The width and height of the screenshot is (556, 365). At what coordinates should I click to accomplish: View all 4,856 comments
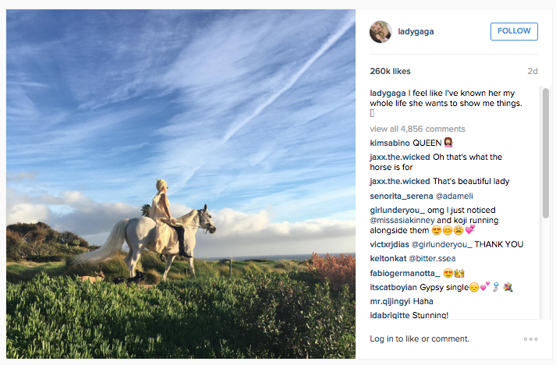[417, 129]
